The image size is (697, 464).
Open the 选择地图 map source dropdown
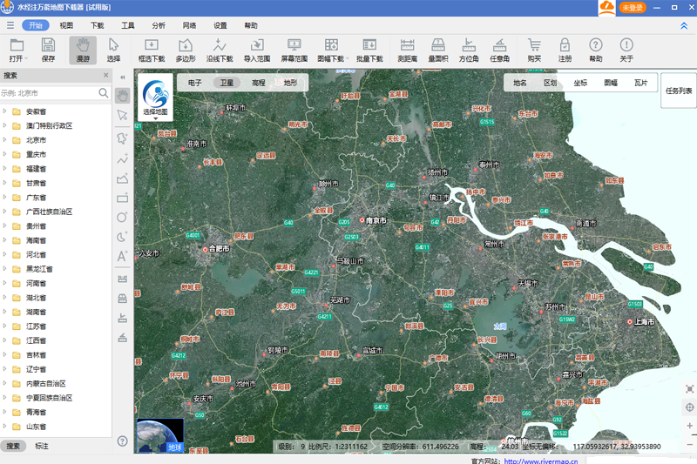[155, 99]
